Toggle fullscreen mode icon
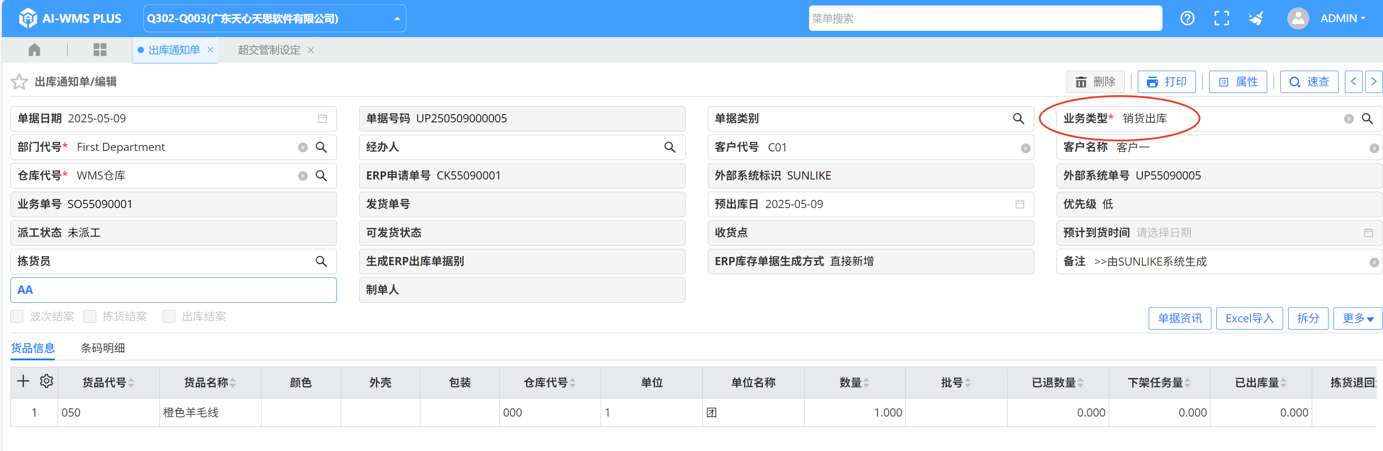The height and width of the screenshot is (451, 1383). click(x=1221, y=18)
